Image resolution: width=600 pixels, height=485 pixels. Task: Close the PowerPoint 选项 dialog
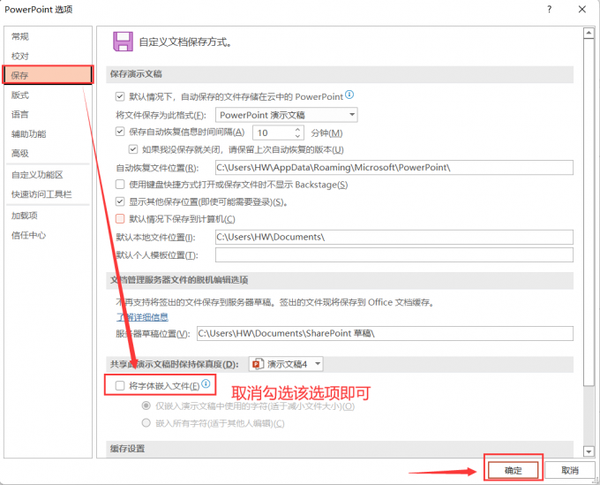click(x=582, y=9)
